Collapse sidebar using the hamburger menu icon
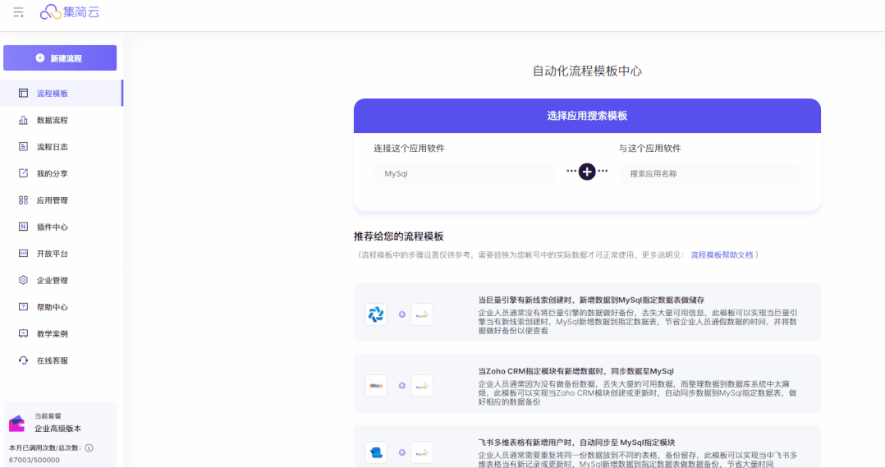 [x=18, y=12]
